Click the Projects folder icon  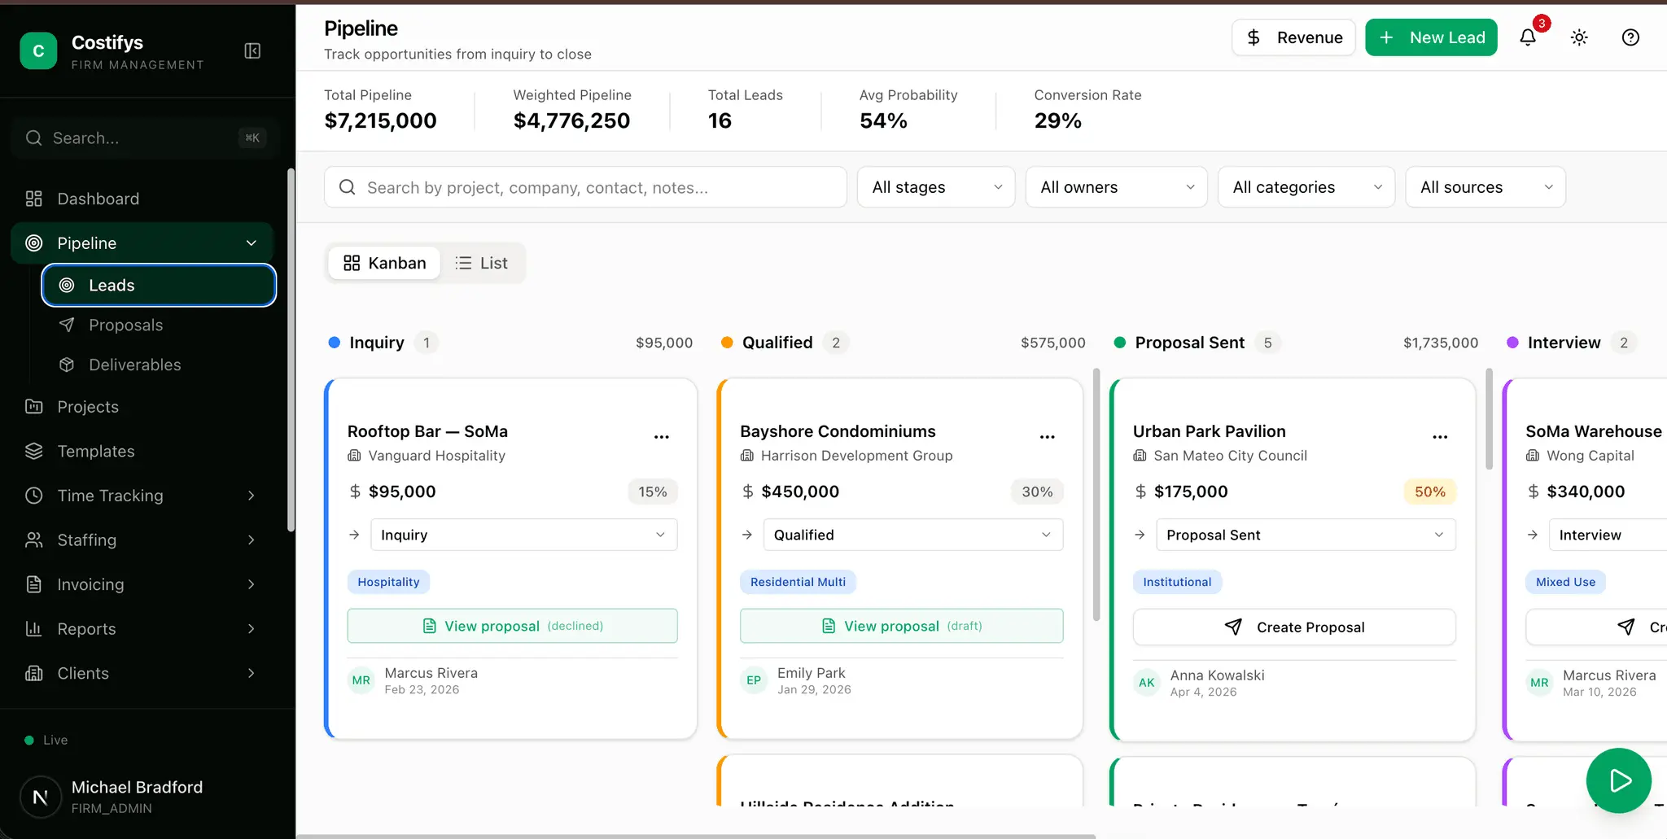(x=33, y=406)
